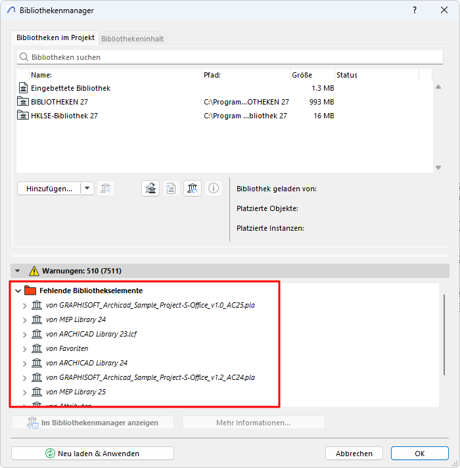
Task: Click the 1.3 MB size value
Action: pos(323,88)
